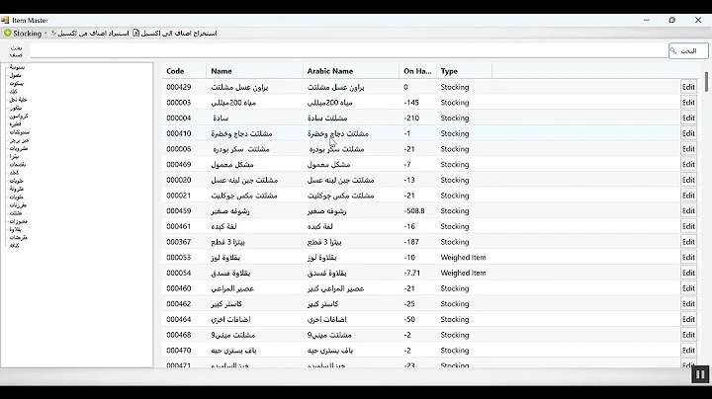
Task: Open Edit for item 000459
Action: point(688,210)
